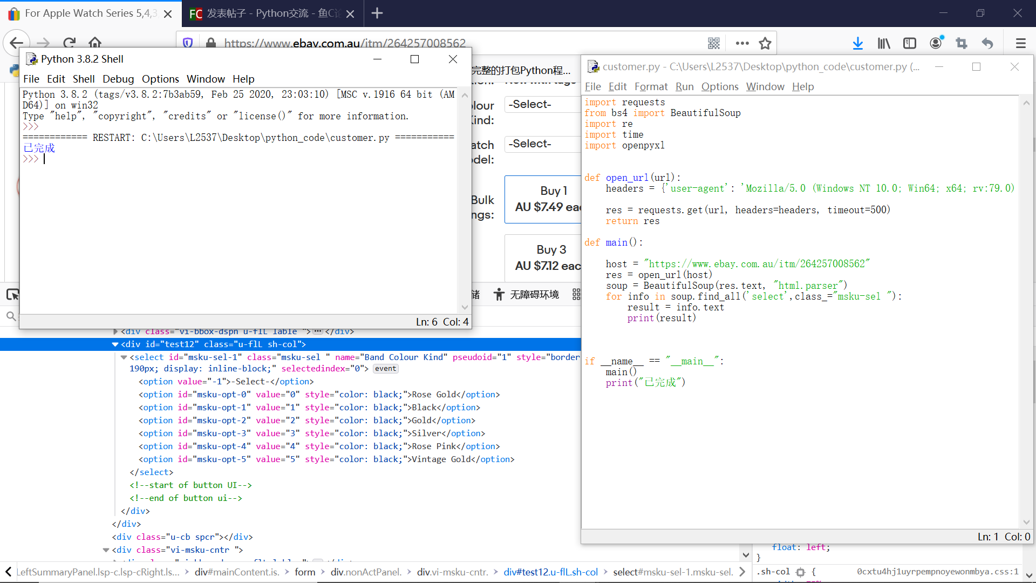Open page actions three-dot menu
The width and height of the screenshot is (1036, 583).
click(742, 43)
